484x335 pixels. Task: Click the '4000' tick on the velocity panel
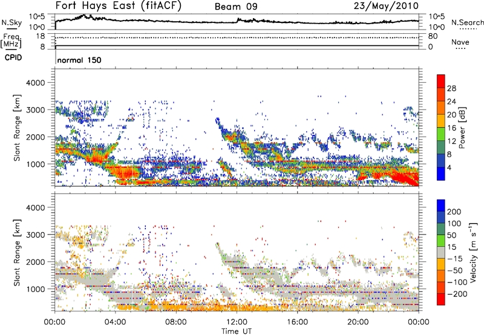pyautogui.click(x=36, y=207)
